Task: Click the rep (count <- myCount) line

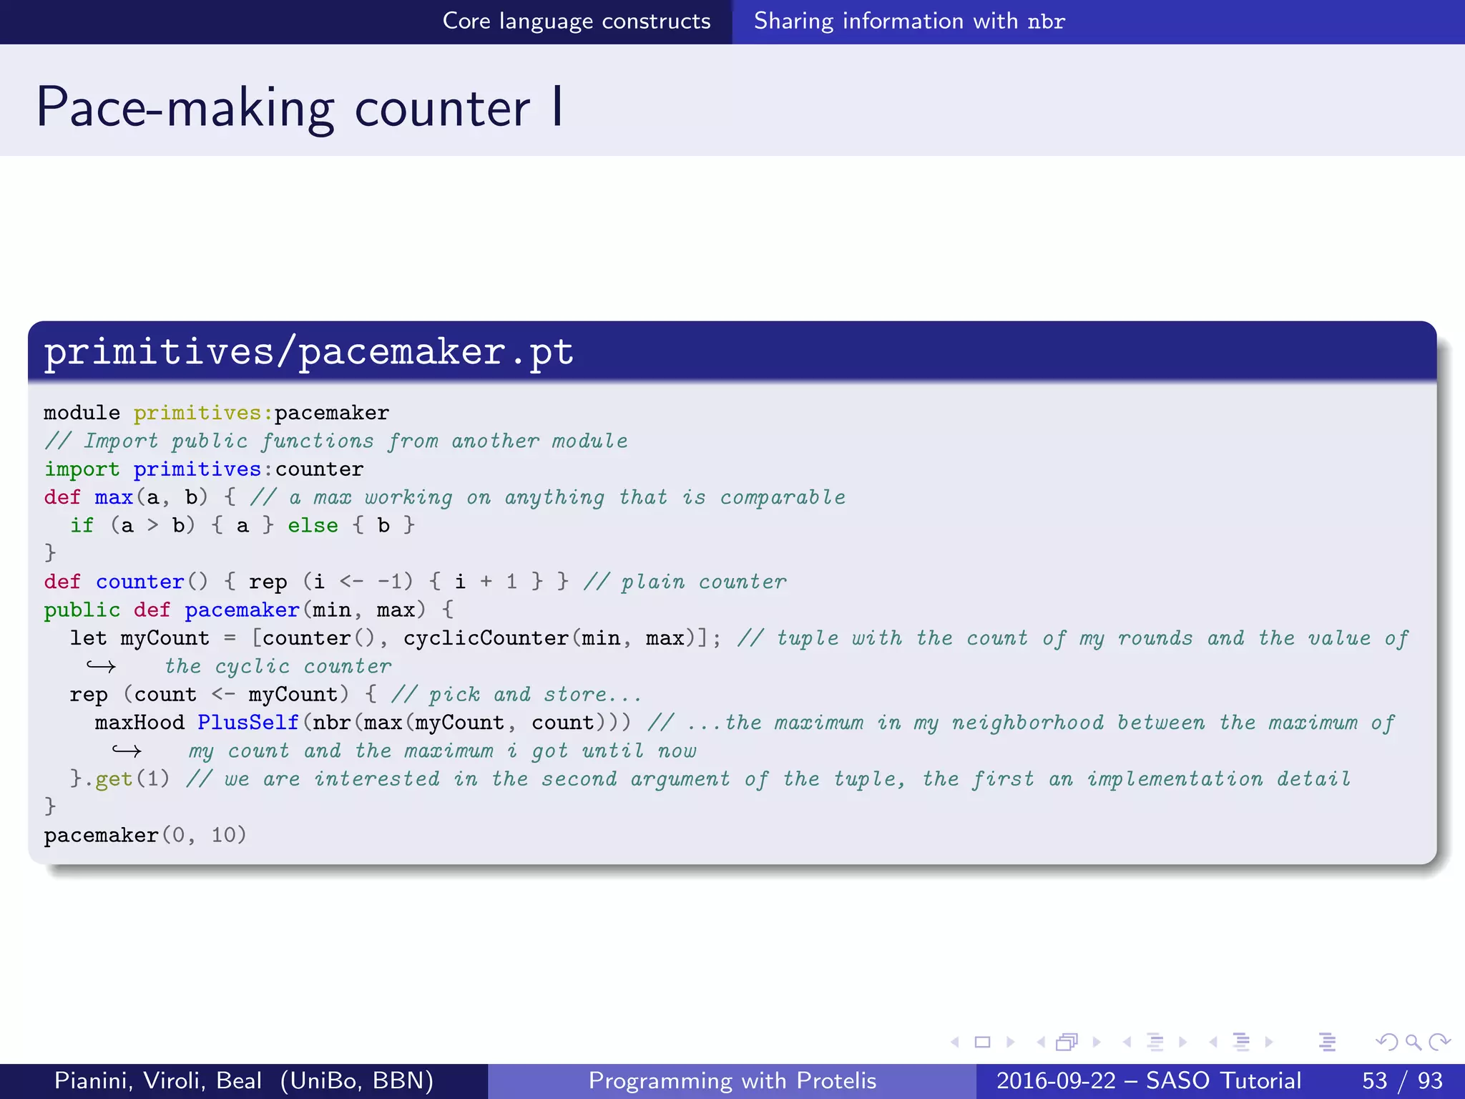Action: pyautogui.click(x=356, y=694)
